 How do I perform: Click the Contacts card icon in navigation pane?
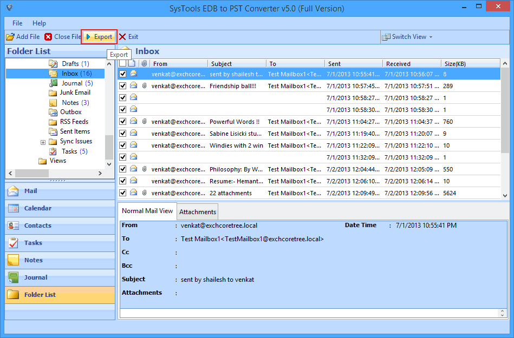[14, 226]
